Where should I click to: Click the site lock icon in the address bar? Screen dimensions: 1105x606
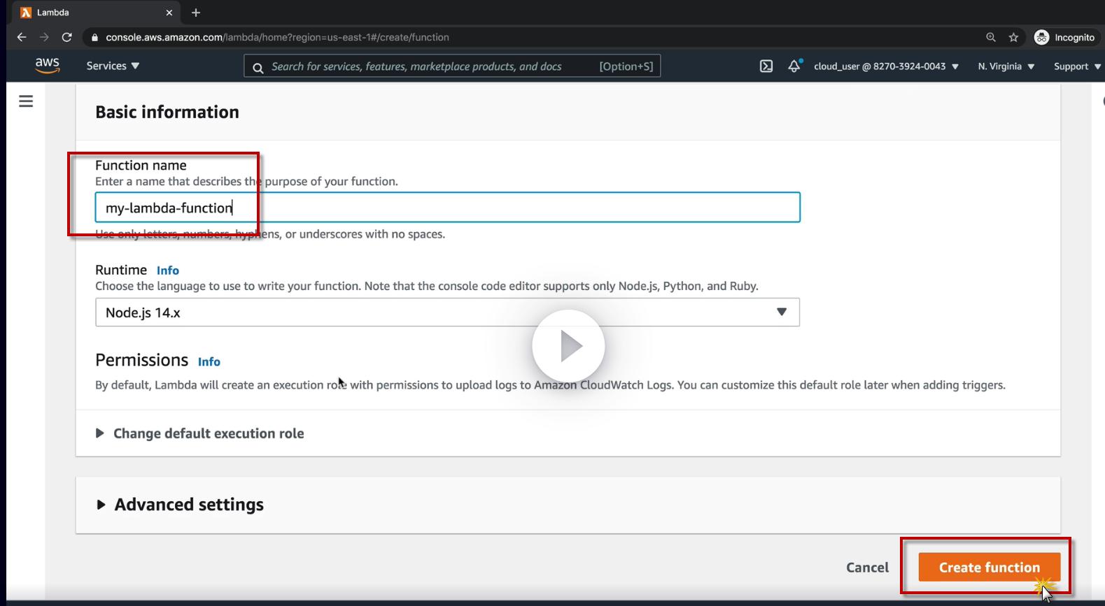[x=94, y=37]
